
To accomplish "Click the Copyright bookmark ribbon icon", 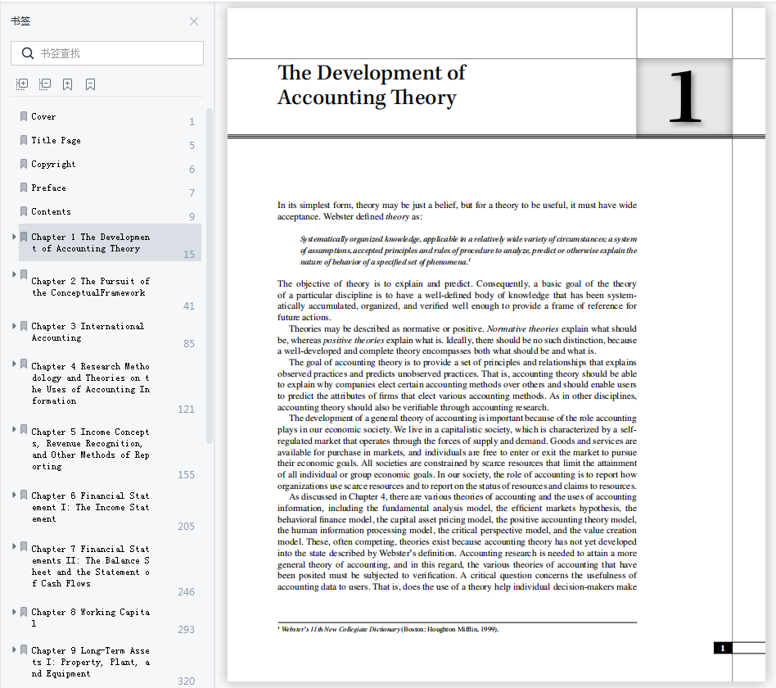I will 23,164.
